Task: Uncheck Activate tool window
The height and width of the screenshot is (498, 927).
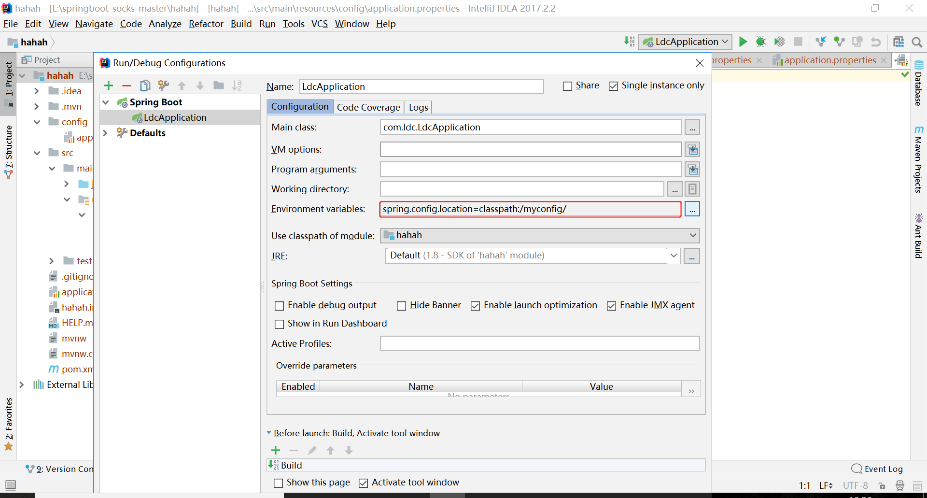Action: (363, 483)
